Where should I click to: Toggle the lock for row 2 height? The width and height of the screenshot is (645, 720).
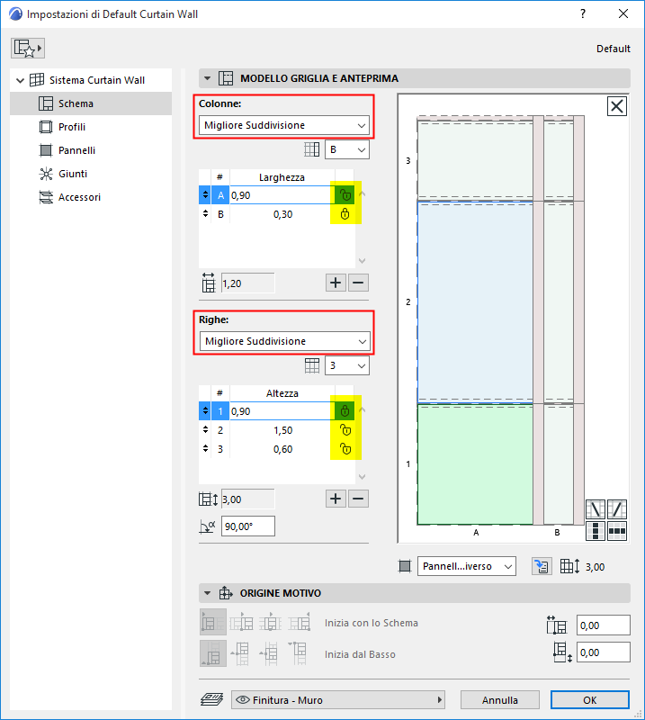point(345,430)
